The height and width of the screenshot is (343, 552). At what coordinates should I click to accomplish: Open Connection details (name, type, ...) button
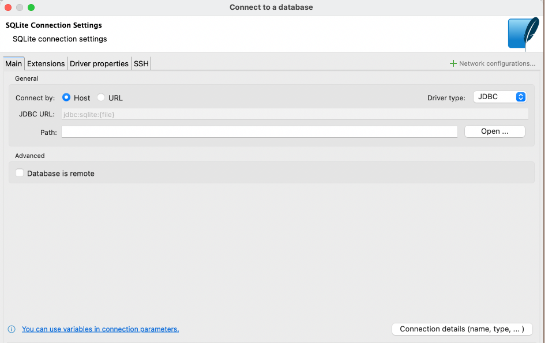461,329
